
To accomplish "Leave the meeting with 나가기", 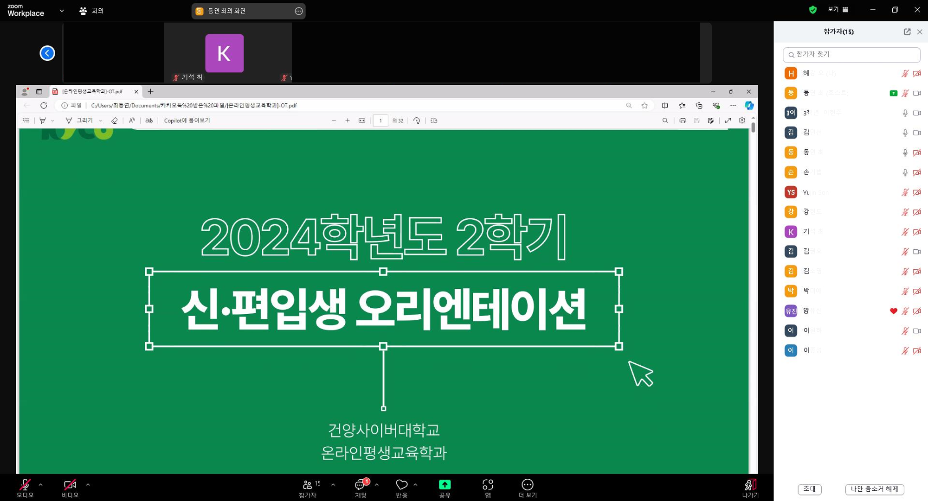I will point(750,488).
